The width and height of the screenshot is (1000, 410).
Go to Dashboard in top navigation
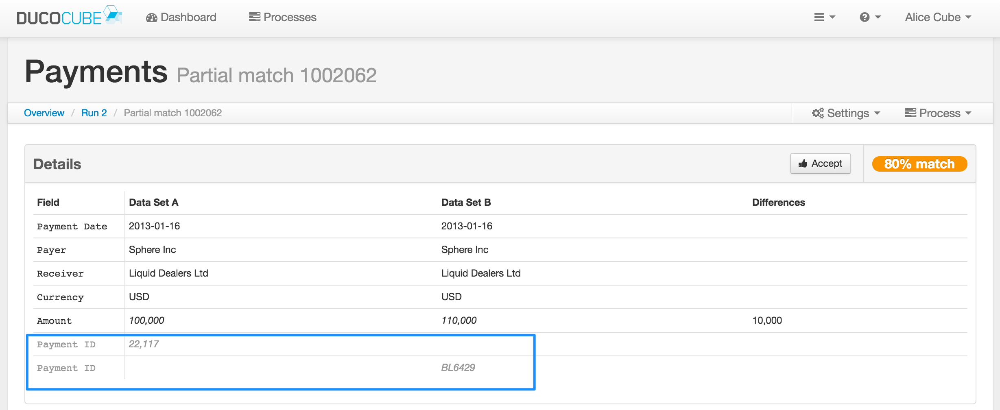coord(188,17)
